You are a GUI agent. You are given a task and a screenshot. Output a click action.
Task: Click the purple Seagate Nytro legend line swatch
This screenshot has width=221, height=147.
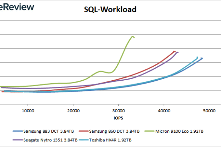tap(18, 140)
